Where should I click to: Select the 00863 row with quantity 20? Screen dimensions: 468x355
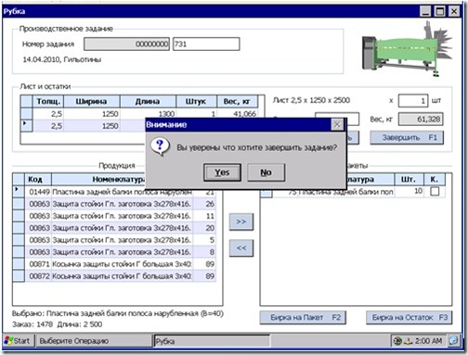pos(114,228)
